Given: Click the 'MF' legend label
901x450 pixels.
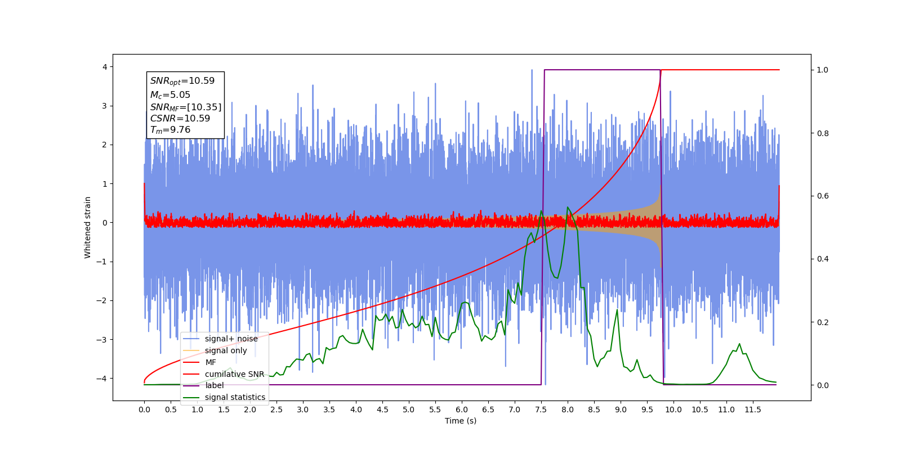Looking at the screenshot, I should (211, 362).
